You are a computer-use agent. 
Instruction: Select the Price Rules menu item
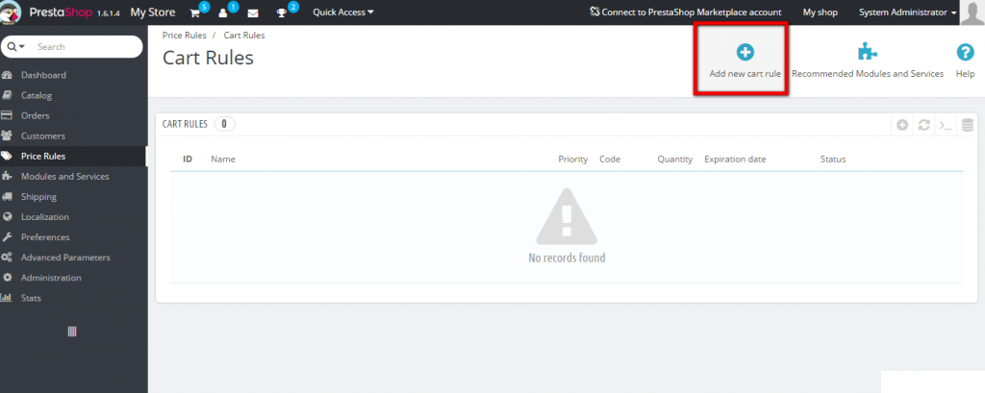pyautogui.click(x=42, y=157)
